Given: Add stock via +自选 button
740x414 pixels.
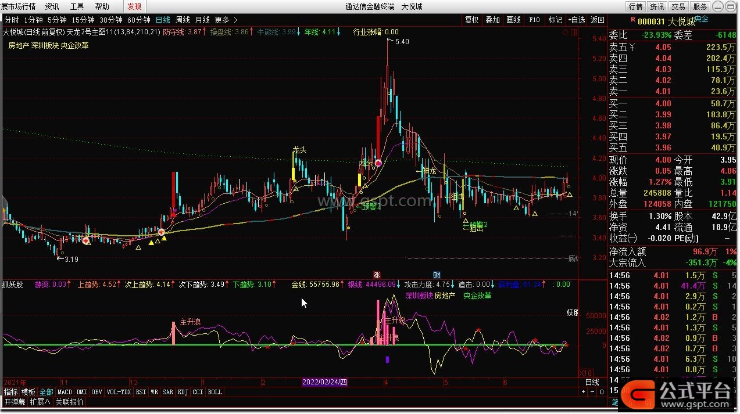Looking at the screenshot, I should 576,20.
